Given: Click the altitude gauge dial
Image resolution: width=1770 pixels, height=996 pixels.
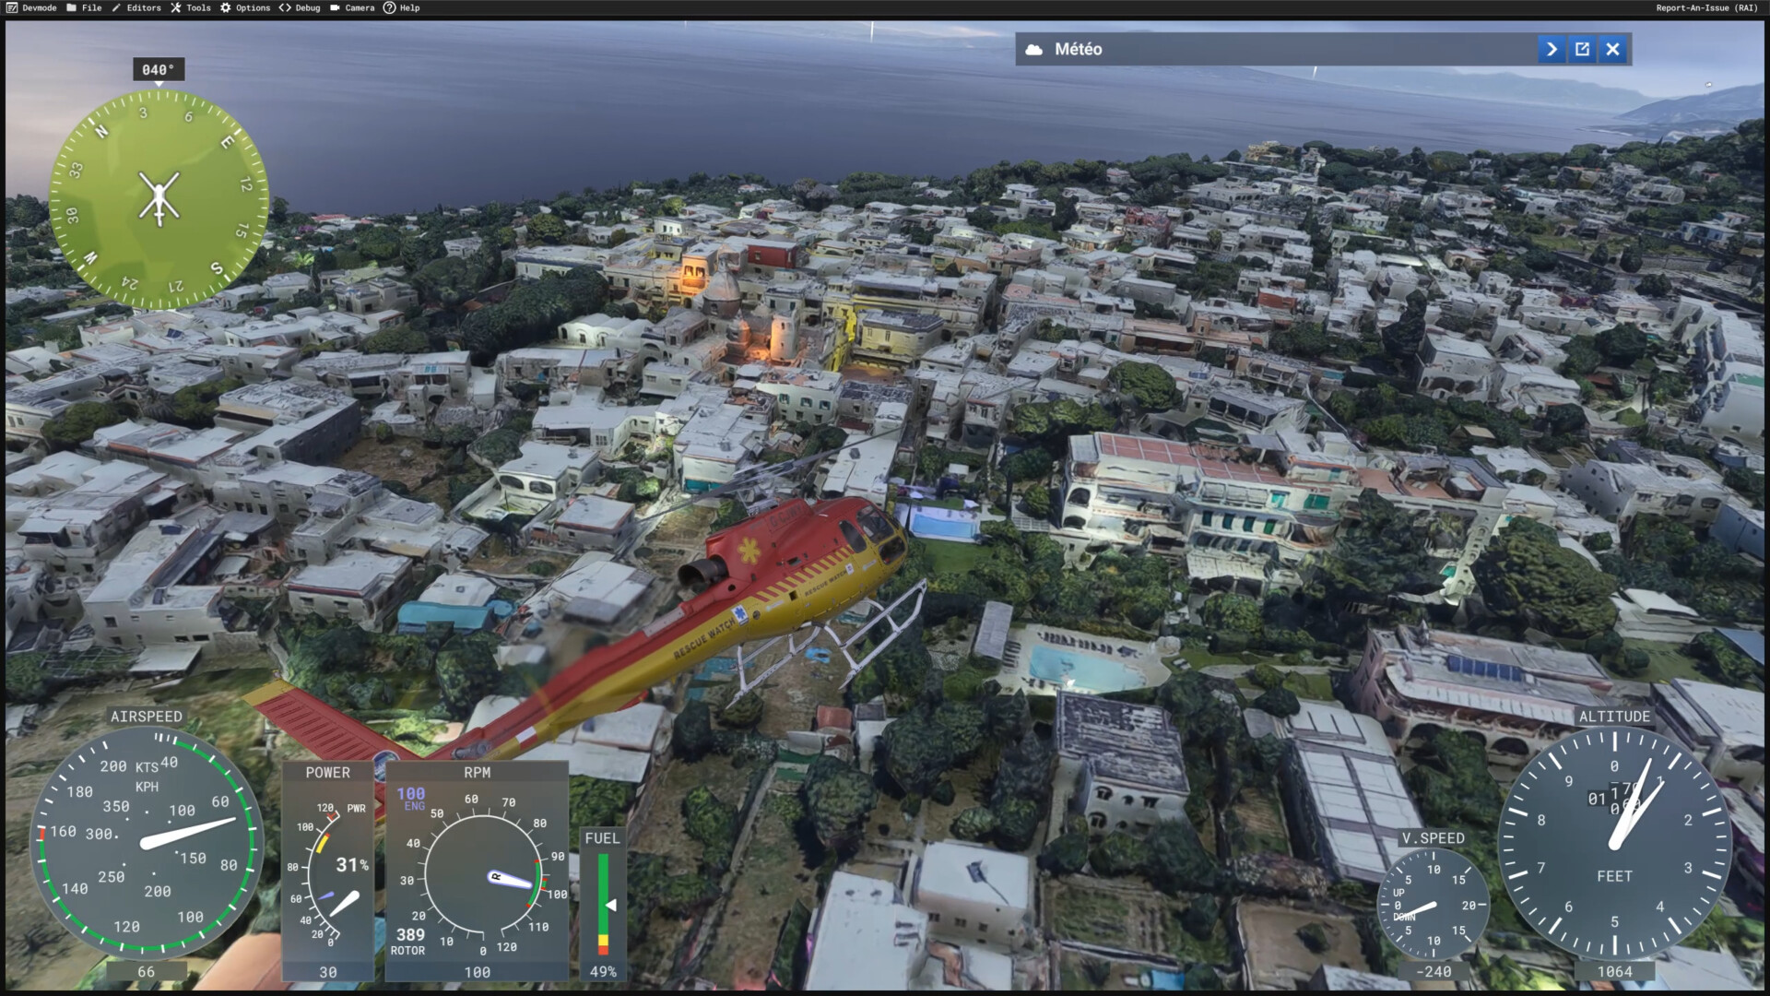Looking at the screenshot, I should (1614, 843).
